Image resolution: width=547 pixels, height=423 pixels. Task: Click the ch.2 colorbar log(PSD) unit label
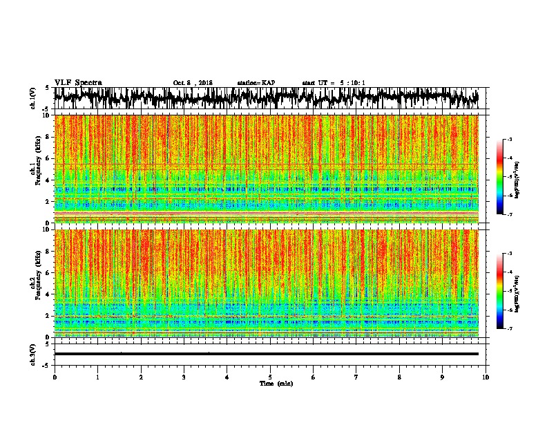(x=517, y=294)
